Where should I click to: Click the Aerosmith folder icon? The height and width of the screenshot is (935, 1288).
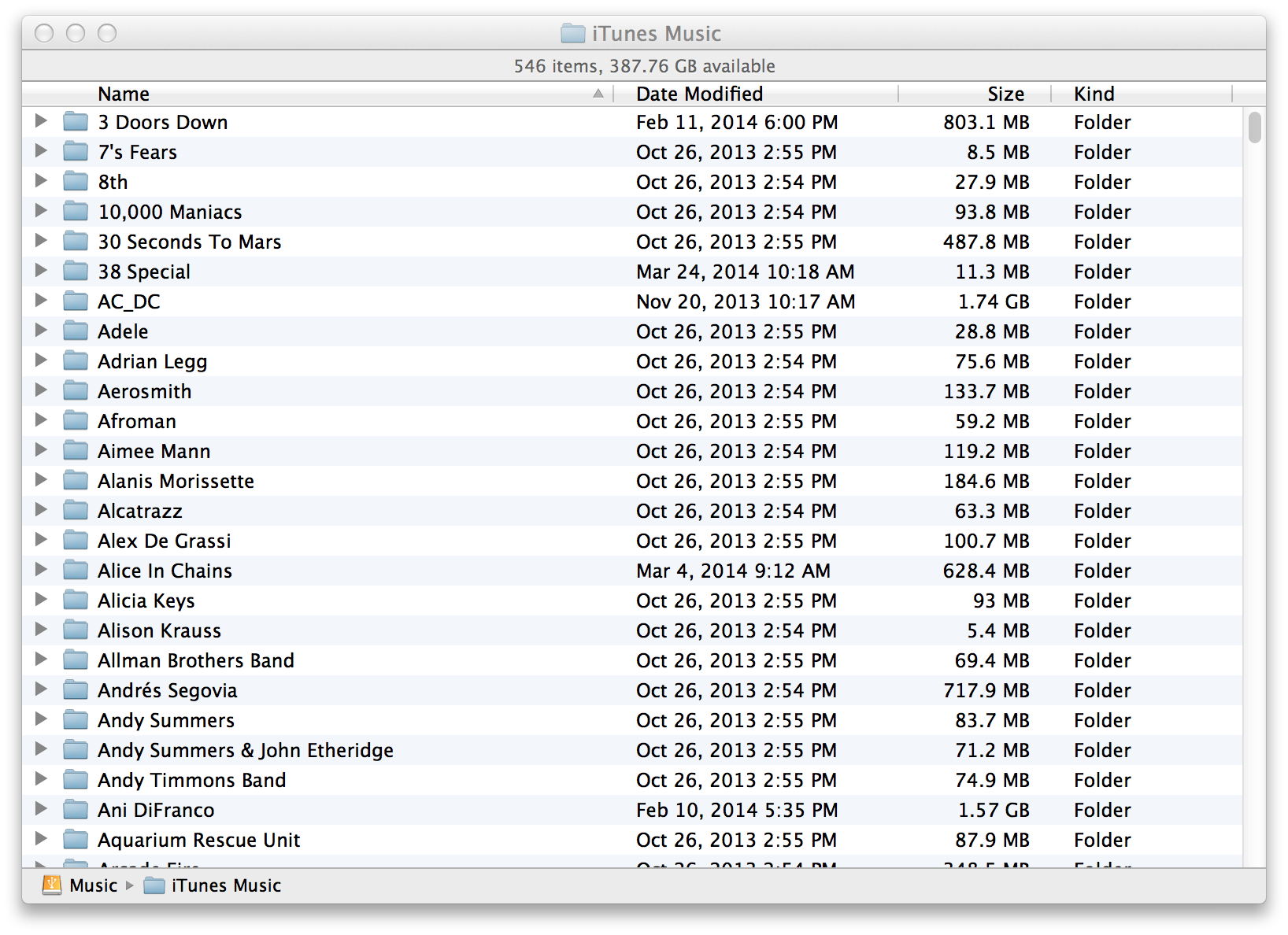coord(76,391)
